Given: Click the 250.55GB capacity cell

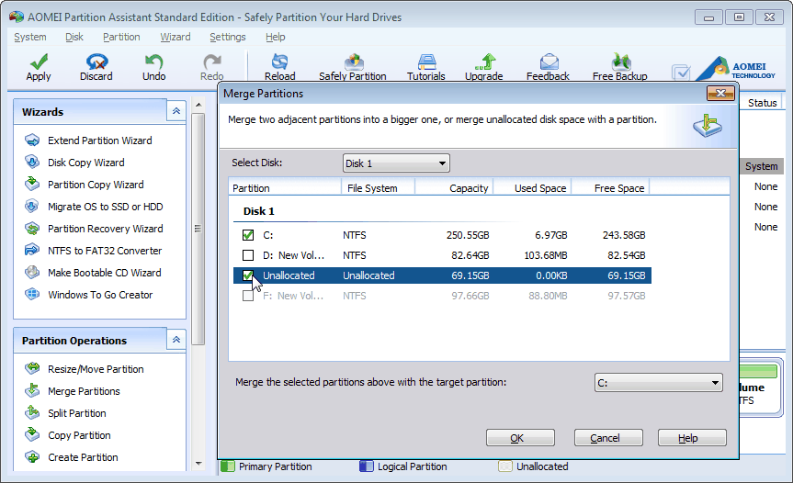Looking at the screenshot, I should (x=468, y=235).
